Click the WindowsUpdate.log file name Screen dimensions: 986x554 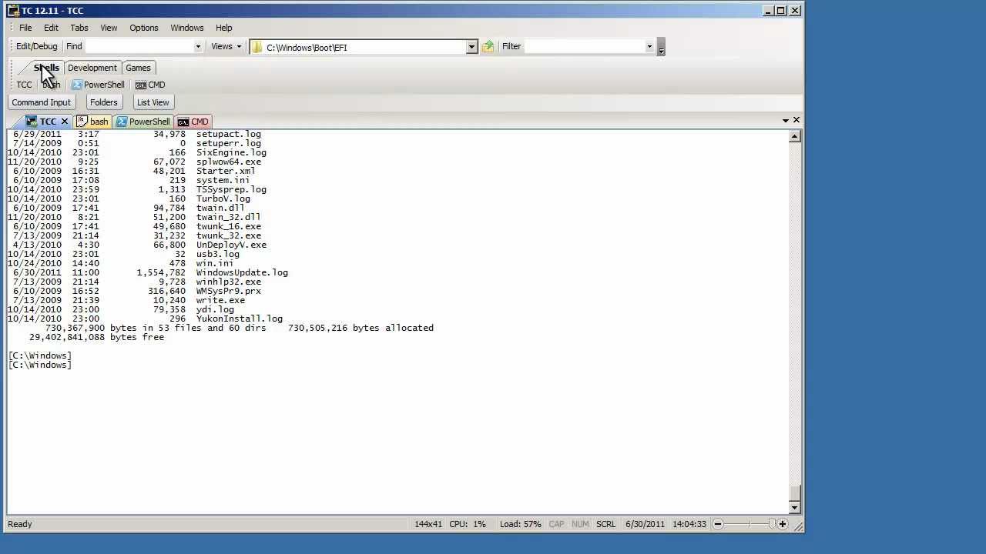tap(242, 272)
